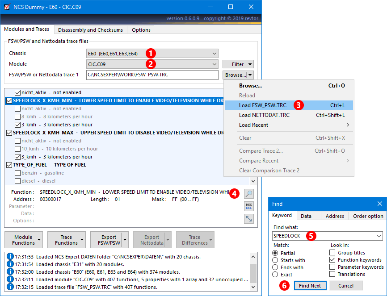Viewport: 387px width, 296px height.
Task: Enable Parameter keywords option
Action: [x=332, y=267]
